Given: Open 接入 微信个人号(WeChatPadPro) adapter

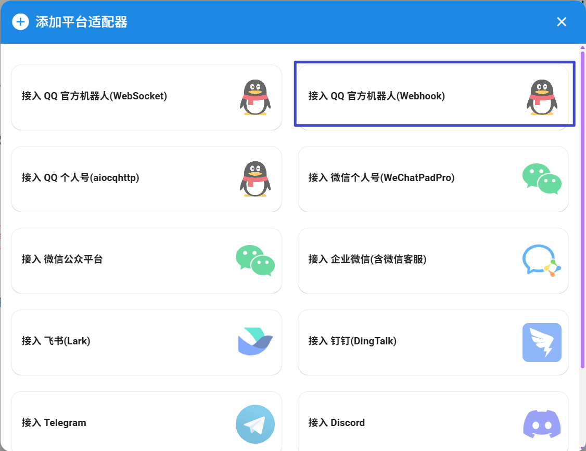Looking at the screenshot, I should [x=381, y=178].
